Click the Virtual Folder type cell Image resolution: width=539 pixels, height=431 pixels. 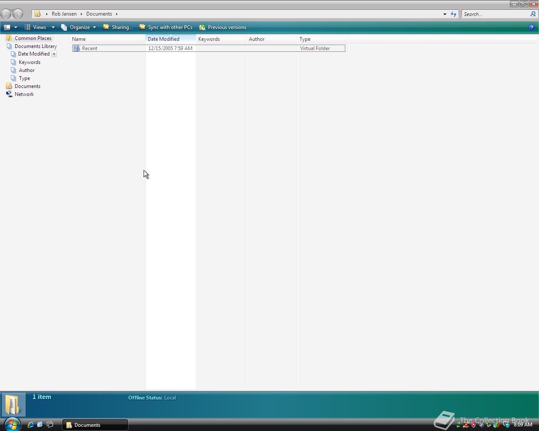tap(315, 48)
